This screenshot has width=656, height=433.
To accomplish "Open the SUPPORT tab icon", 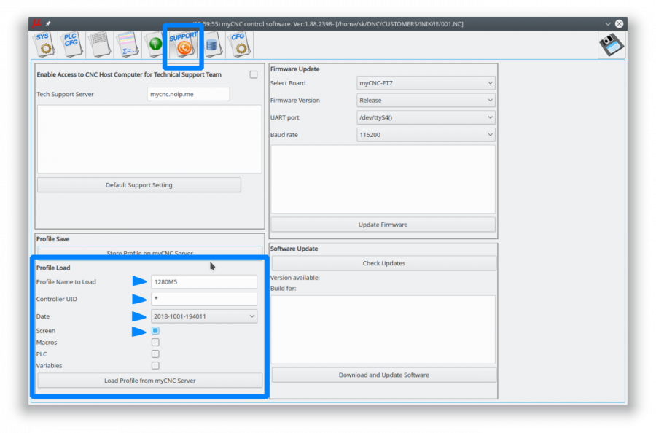I will [183, 44].
